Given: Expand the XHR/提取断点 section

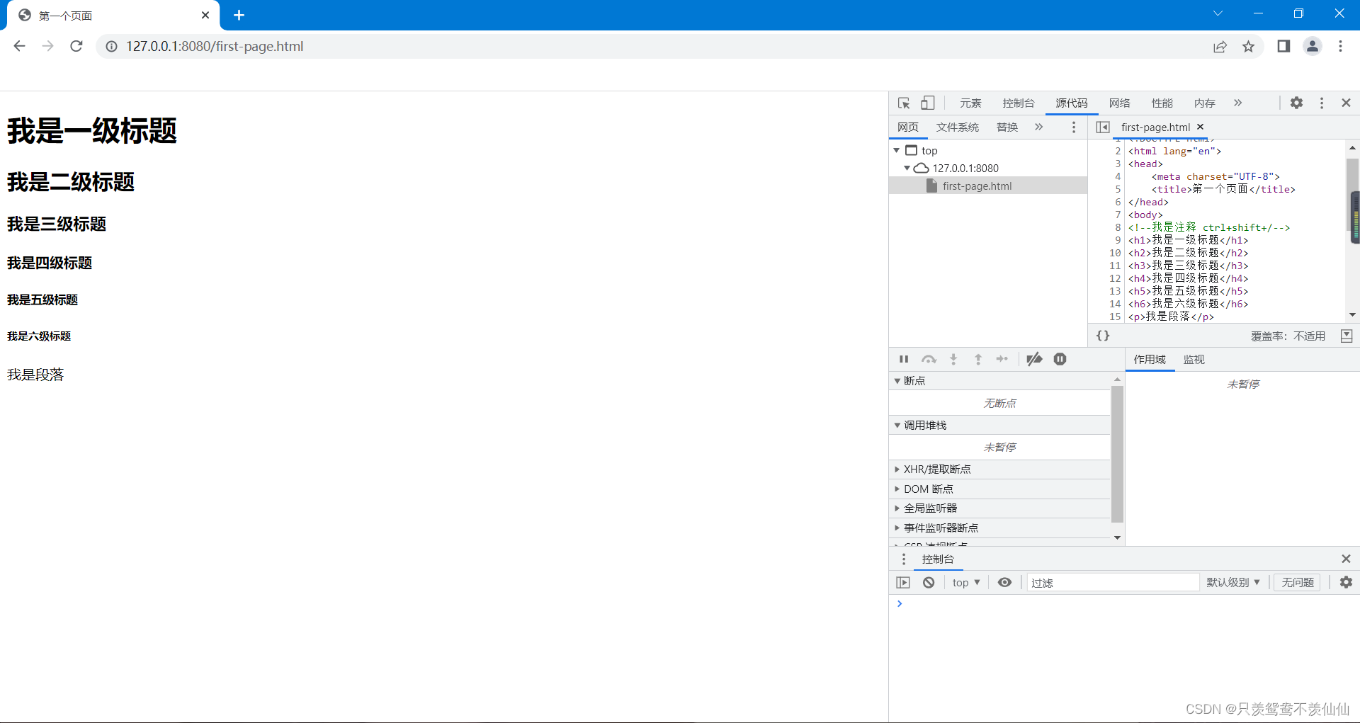Looking at the screenshot, I should point(999,469).
